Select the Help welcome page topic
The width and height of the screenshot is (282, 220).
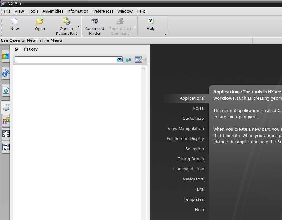pos(200,209)
